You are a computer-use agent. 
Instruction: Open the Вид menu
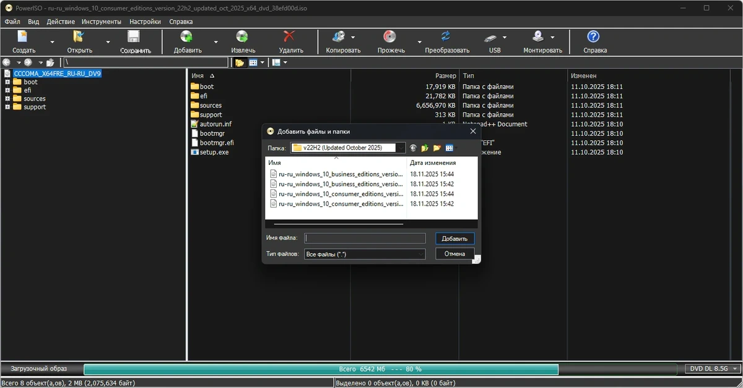pyautogui.click(x=33, y=22)
